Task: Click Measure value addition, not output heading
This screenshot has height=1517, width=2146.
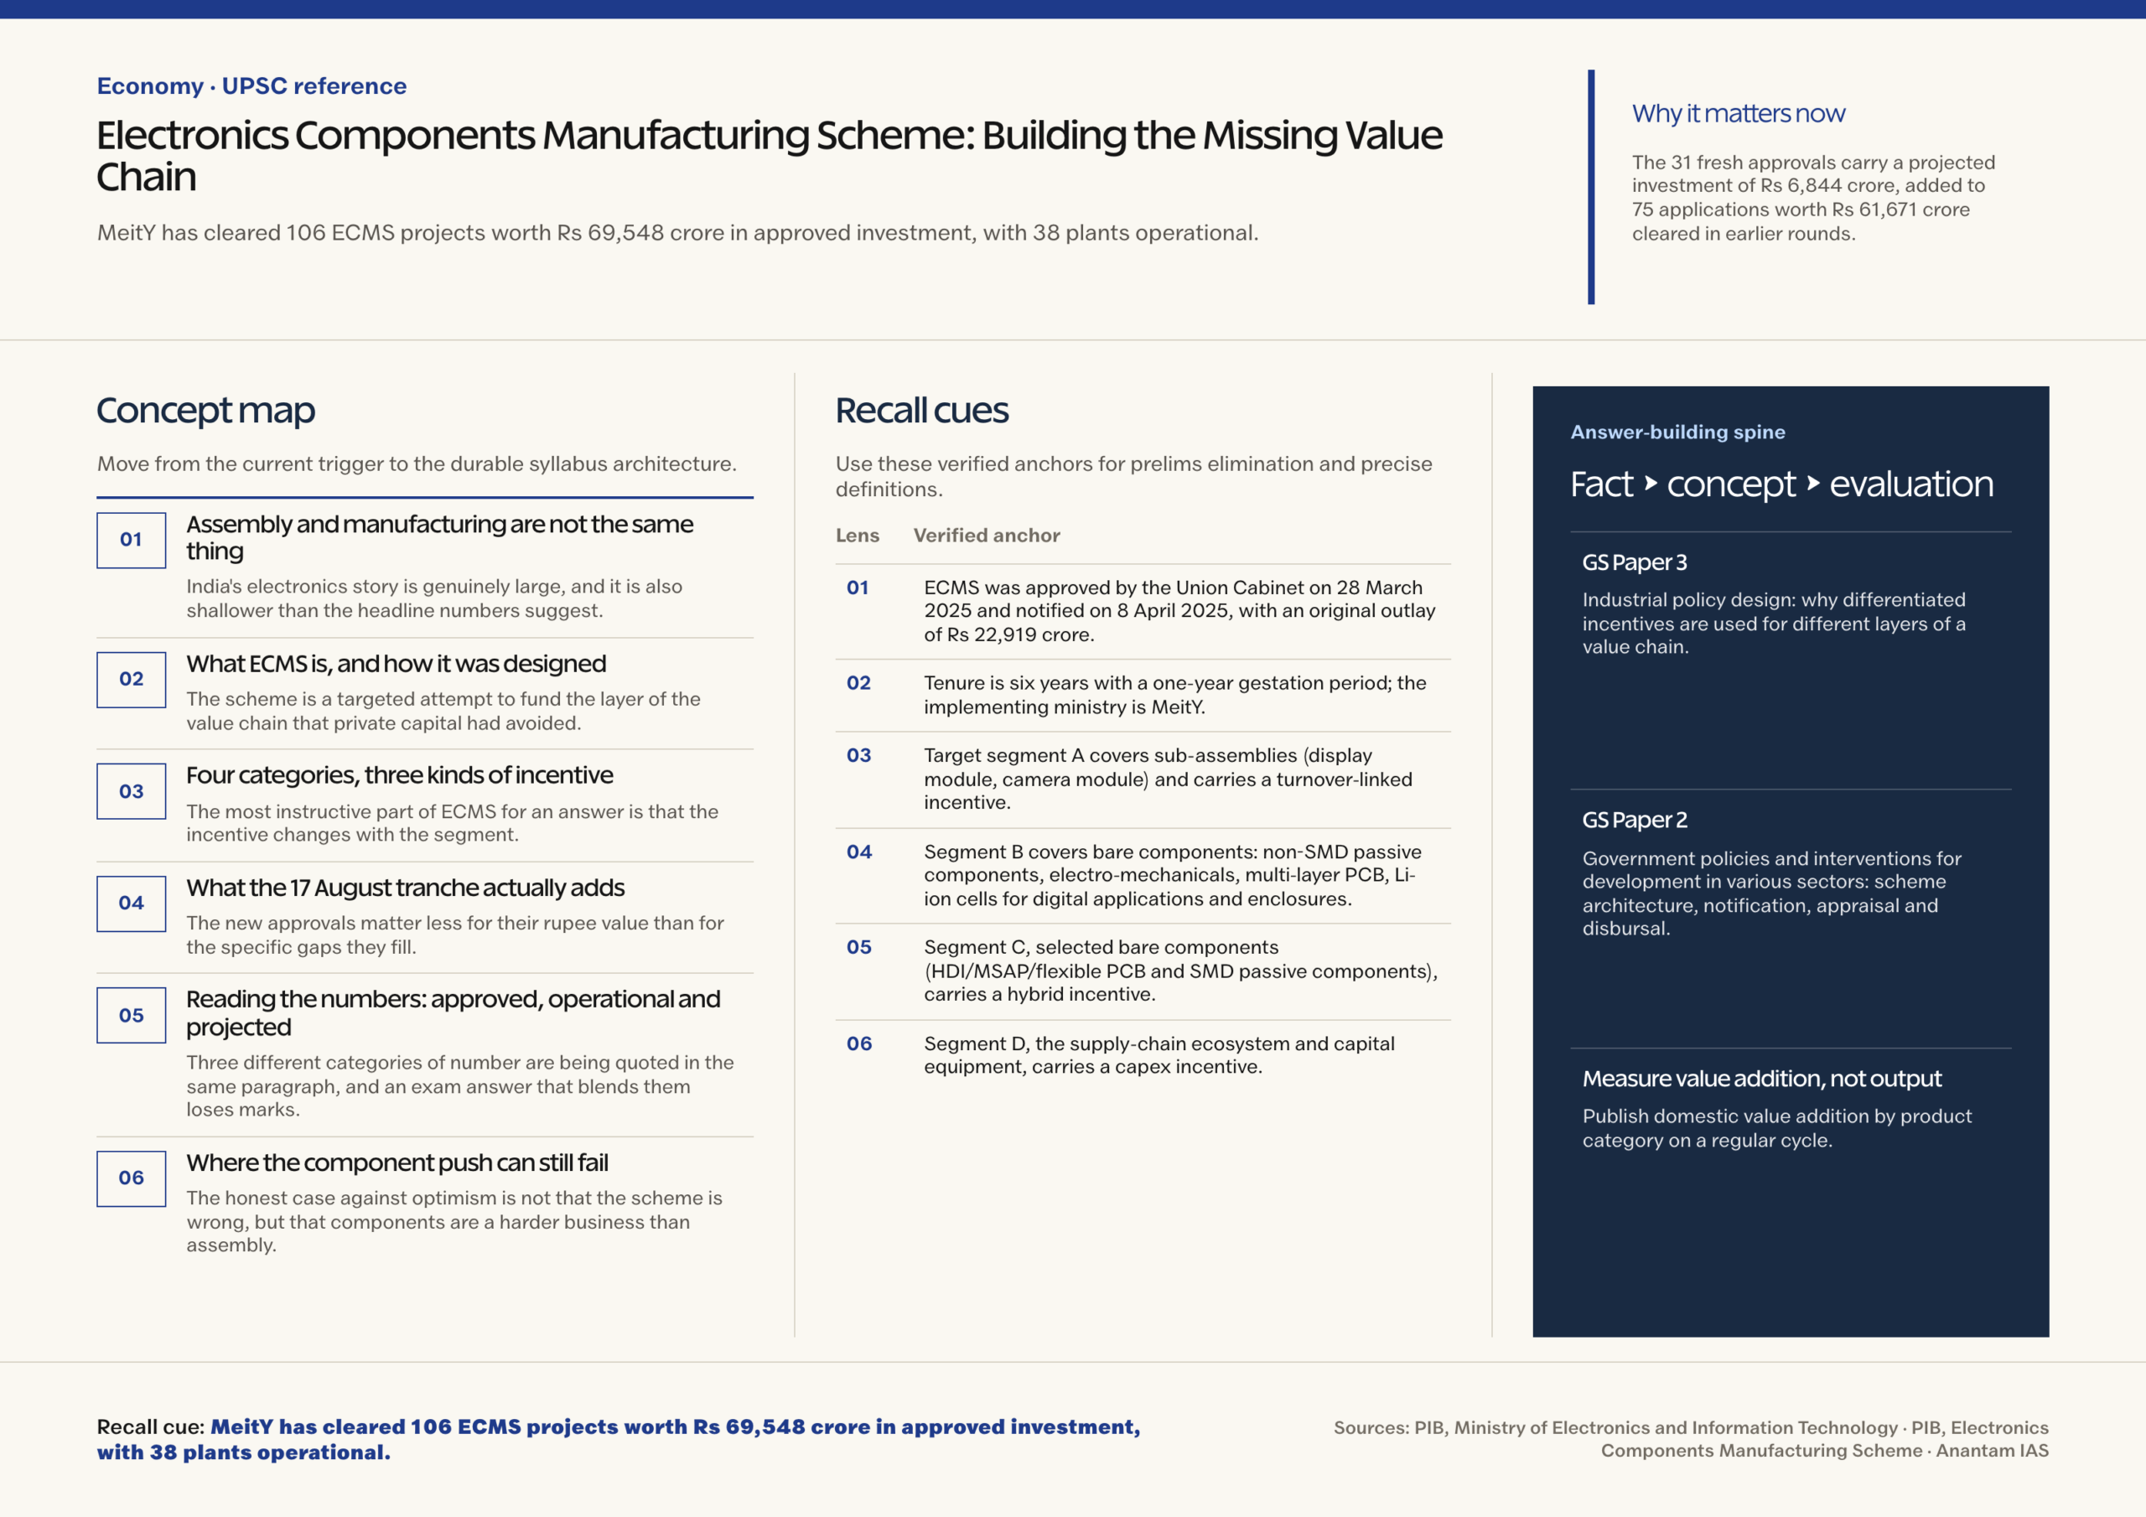Action: click(x=1761, y=1079)
